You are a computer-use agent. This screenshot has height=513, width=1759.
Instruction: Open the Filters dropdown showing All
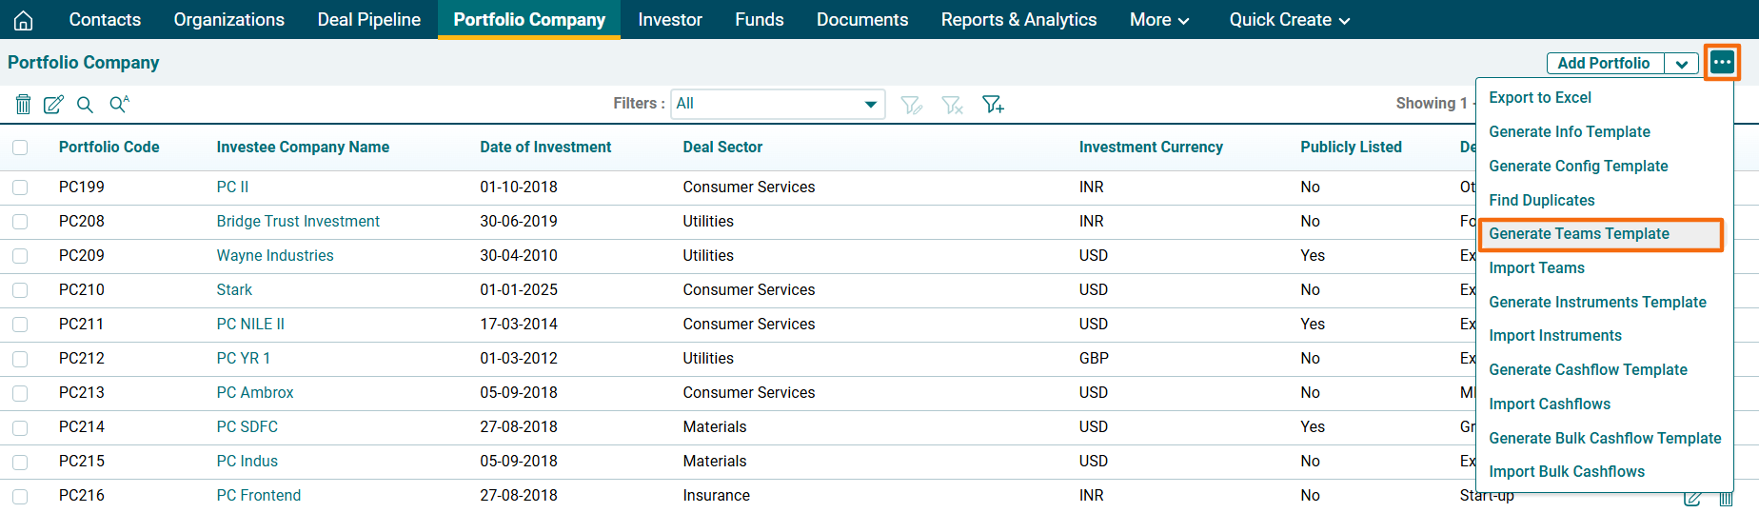tap(778, 104)
